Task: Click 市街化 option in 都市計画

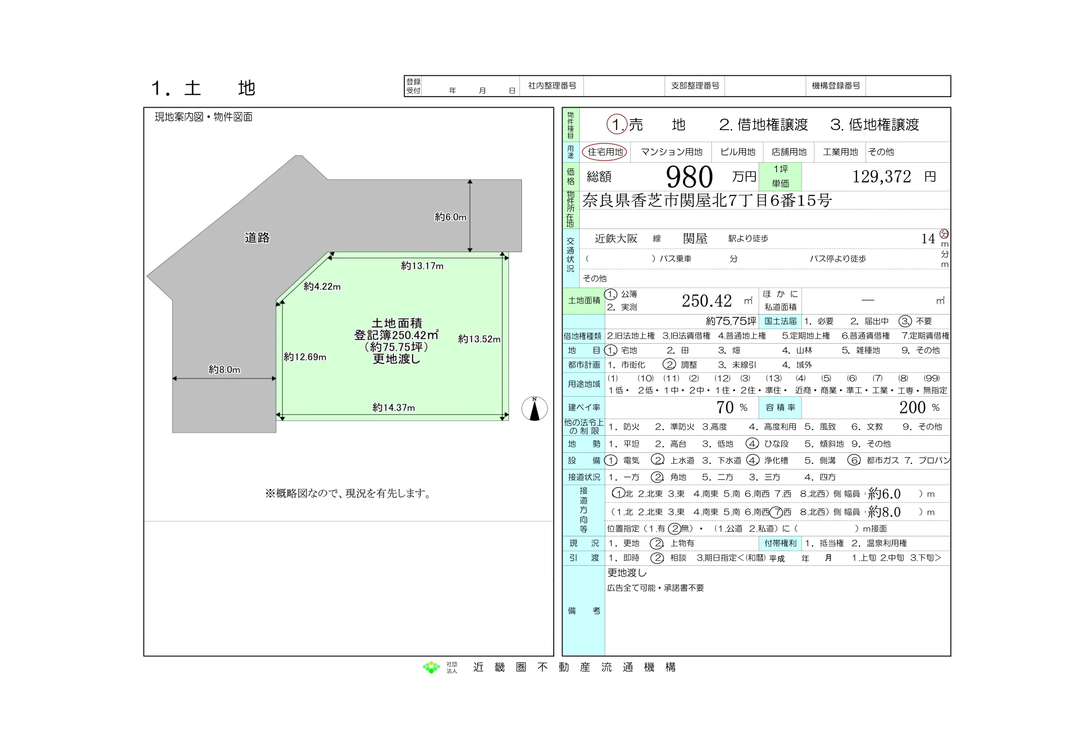Action: pyautogui.click(x=627, y=365)
